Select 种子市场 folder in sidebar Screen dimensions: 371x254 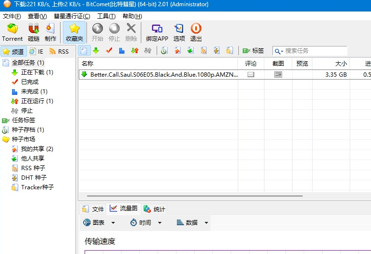point(24,139)
